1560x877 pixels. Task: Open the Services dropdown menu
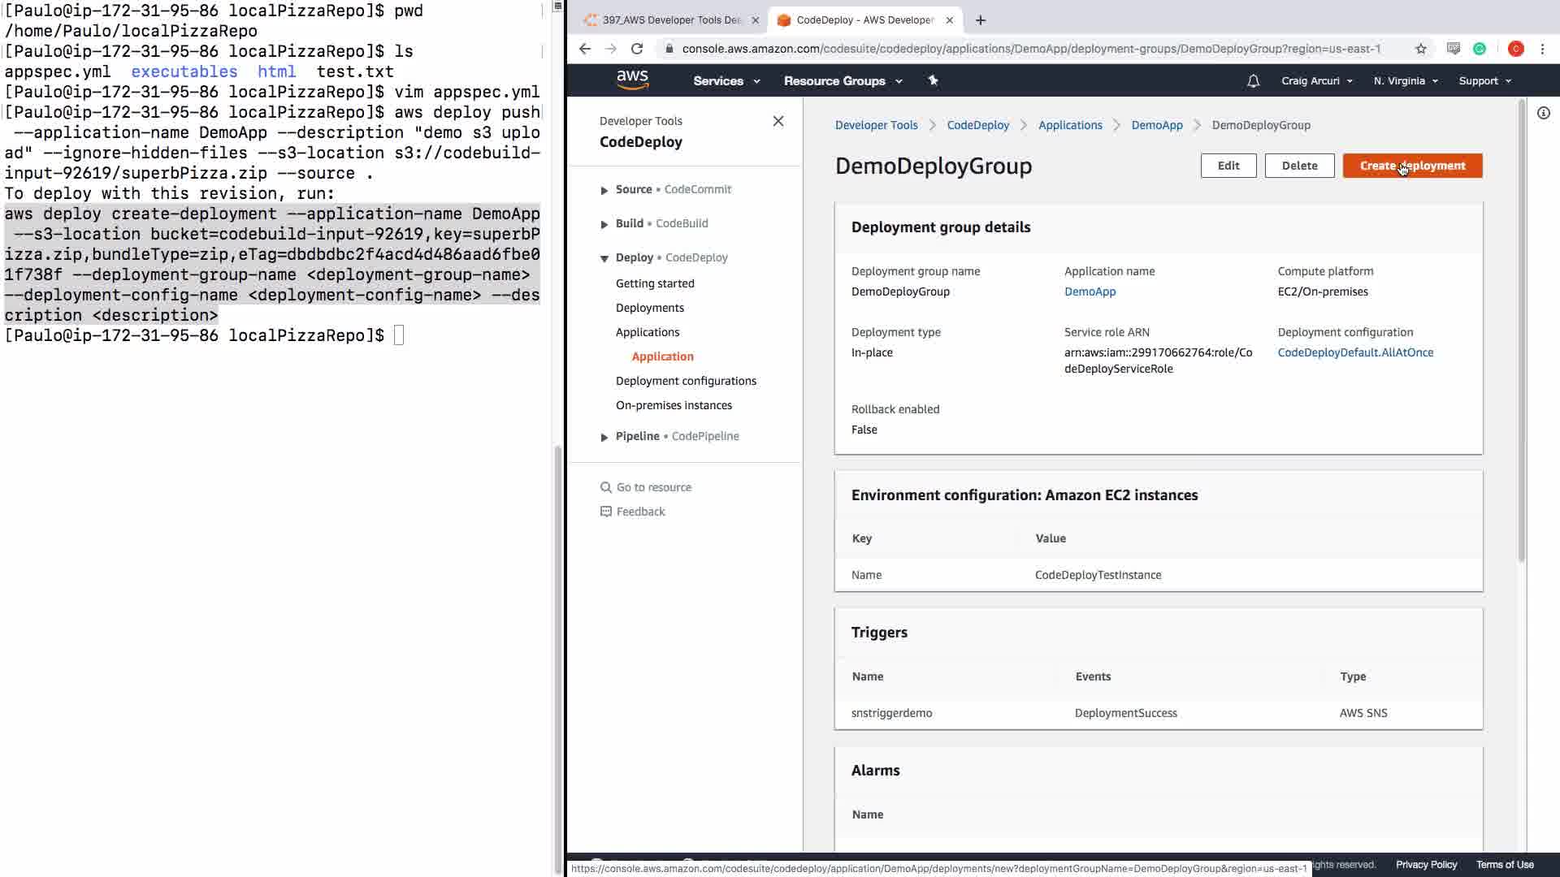726,81
